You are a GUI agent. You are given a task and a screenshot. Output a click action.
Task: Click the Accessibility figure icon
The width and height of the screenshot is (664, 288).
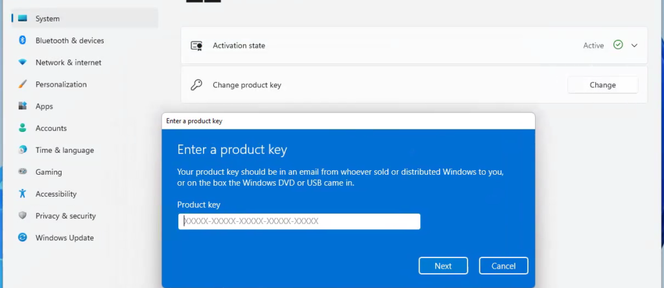(x=23, y=194)
